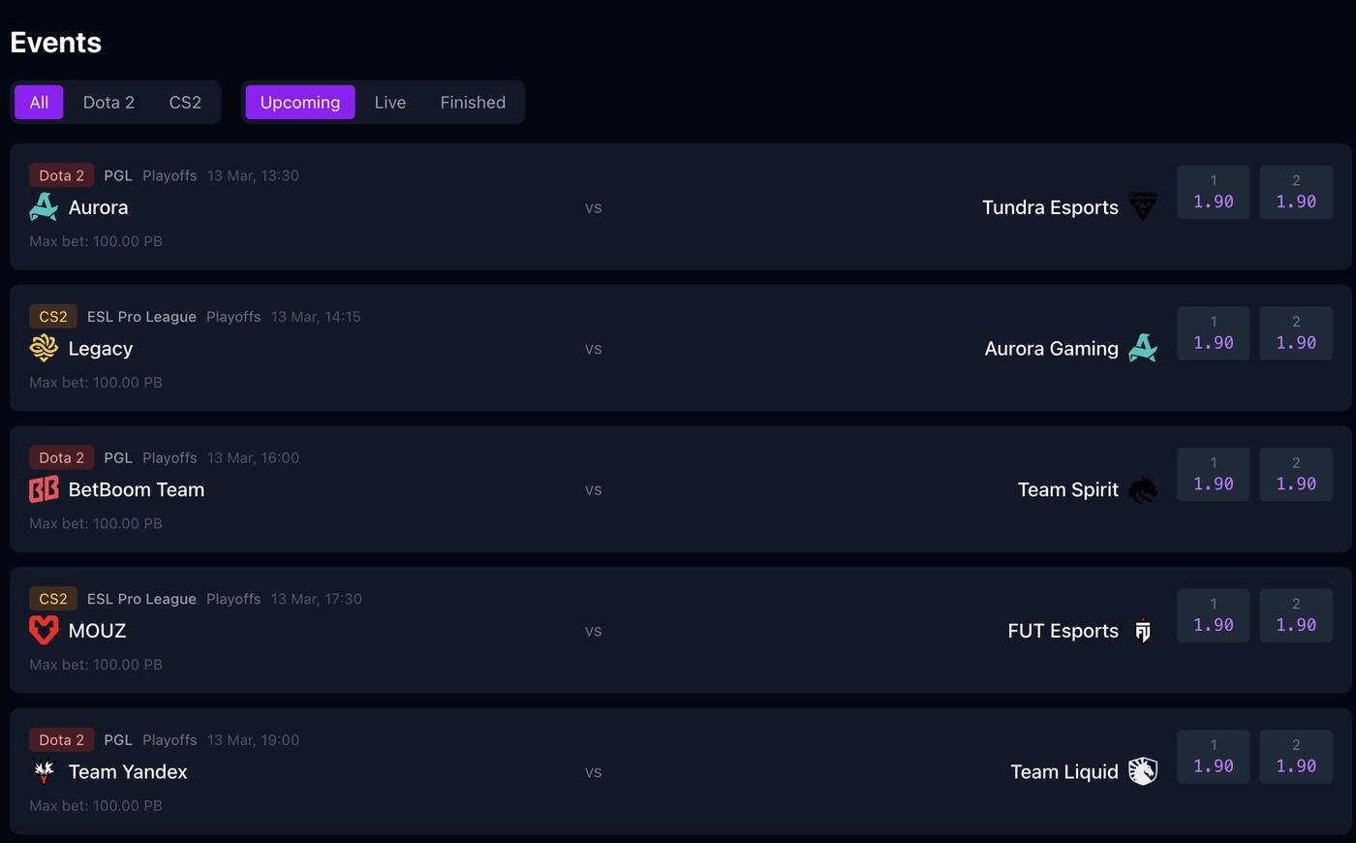Click the Dota 2 badge on BetBoom match
This screenshot has height=843, width=1356.
pos(61,457)
